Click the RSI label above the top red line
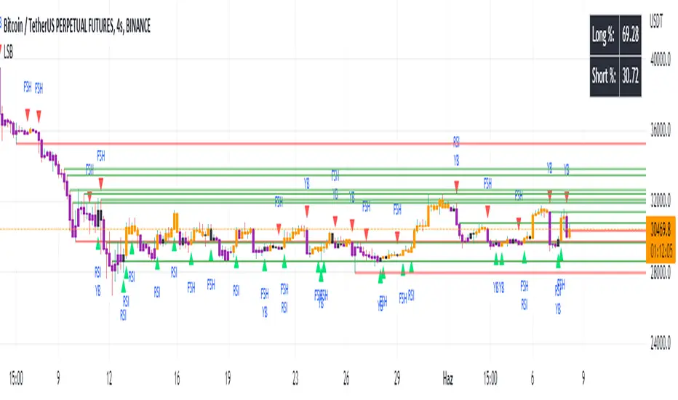 (456, 141)
